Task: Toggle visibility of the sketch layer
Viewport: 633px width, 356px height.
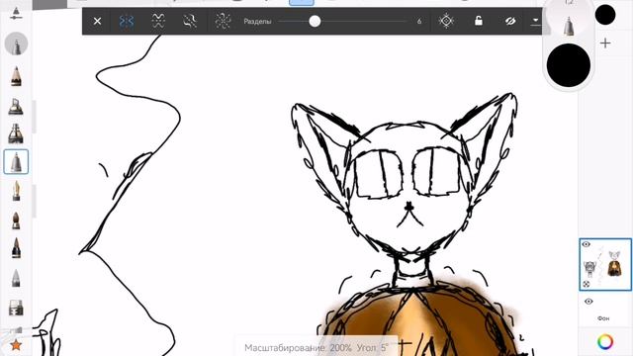Action: 587,244
